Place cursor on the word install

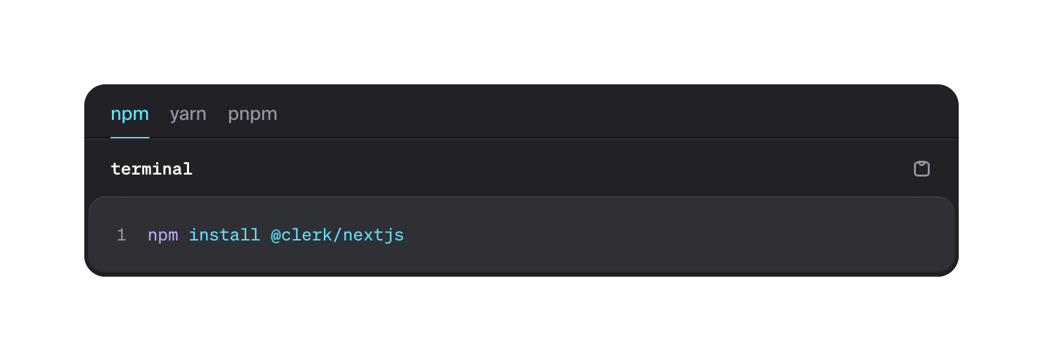(x=225, y=235)
